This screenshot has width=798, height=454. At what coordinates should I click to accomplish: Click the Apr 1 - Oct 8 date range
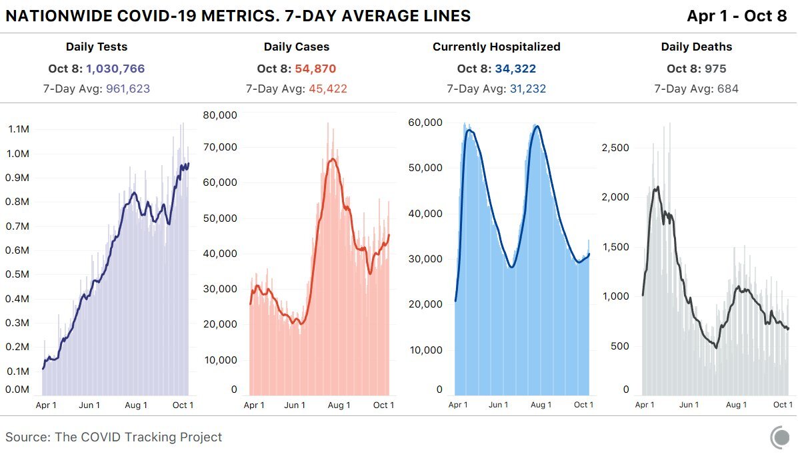(x=737, y=16)
